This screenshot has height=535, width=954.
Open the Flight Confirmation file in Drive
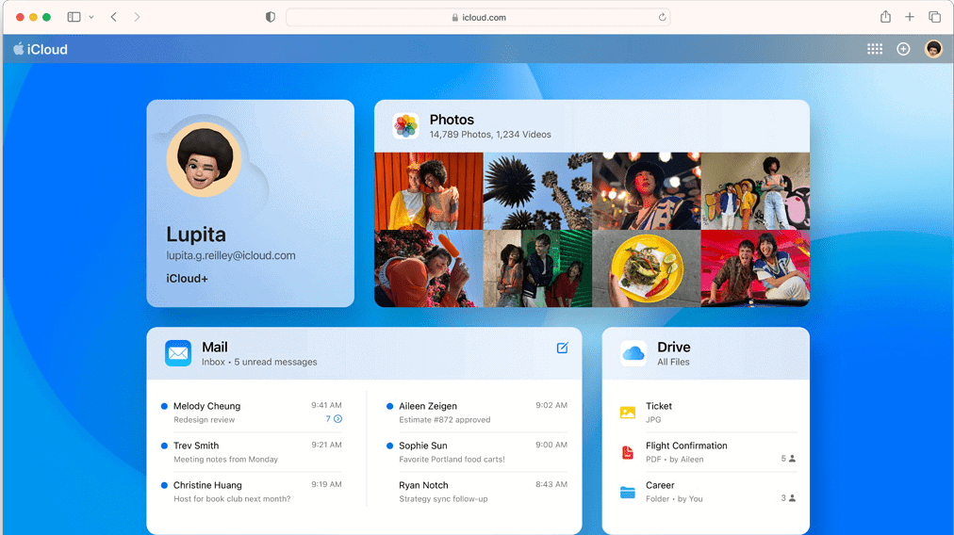[708, 452]
